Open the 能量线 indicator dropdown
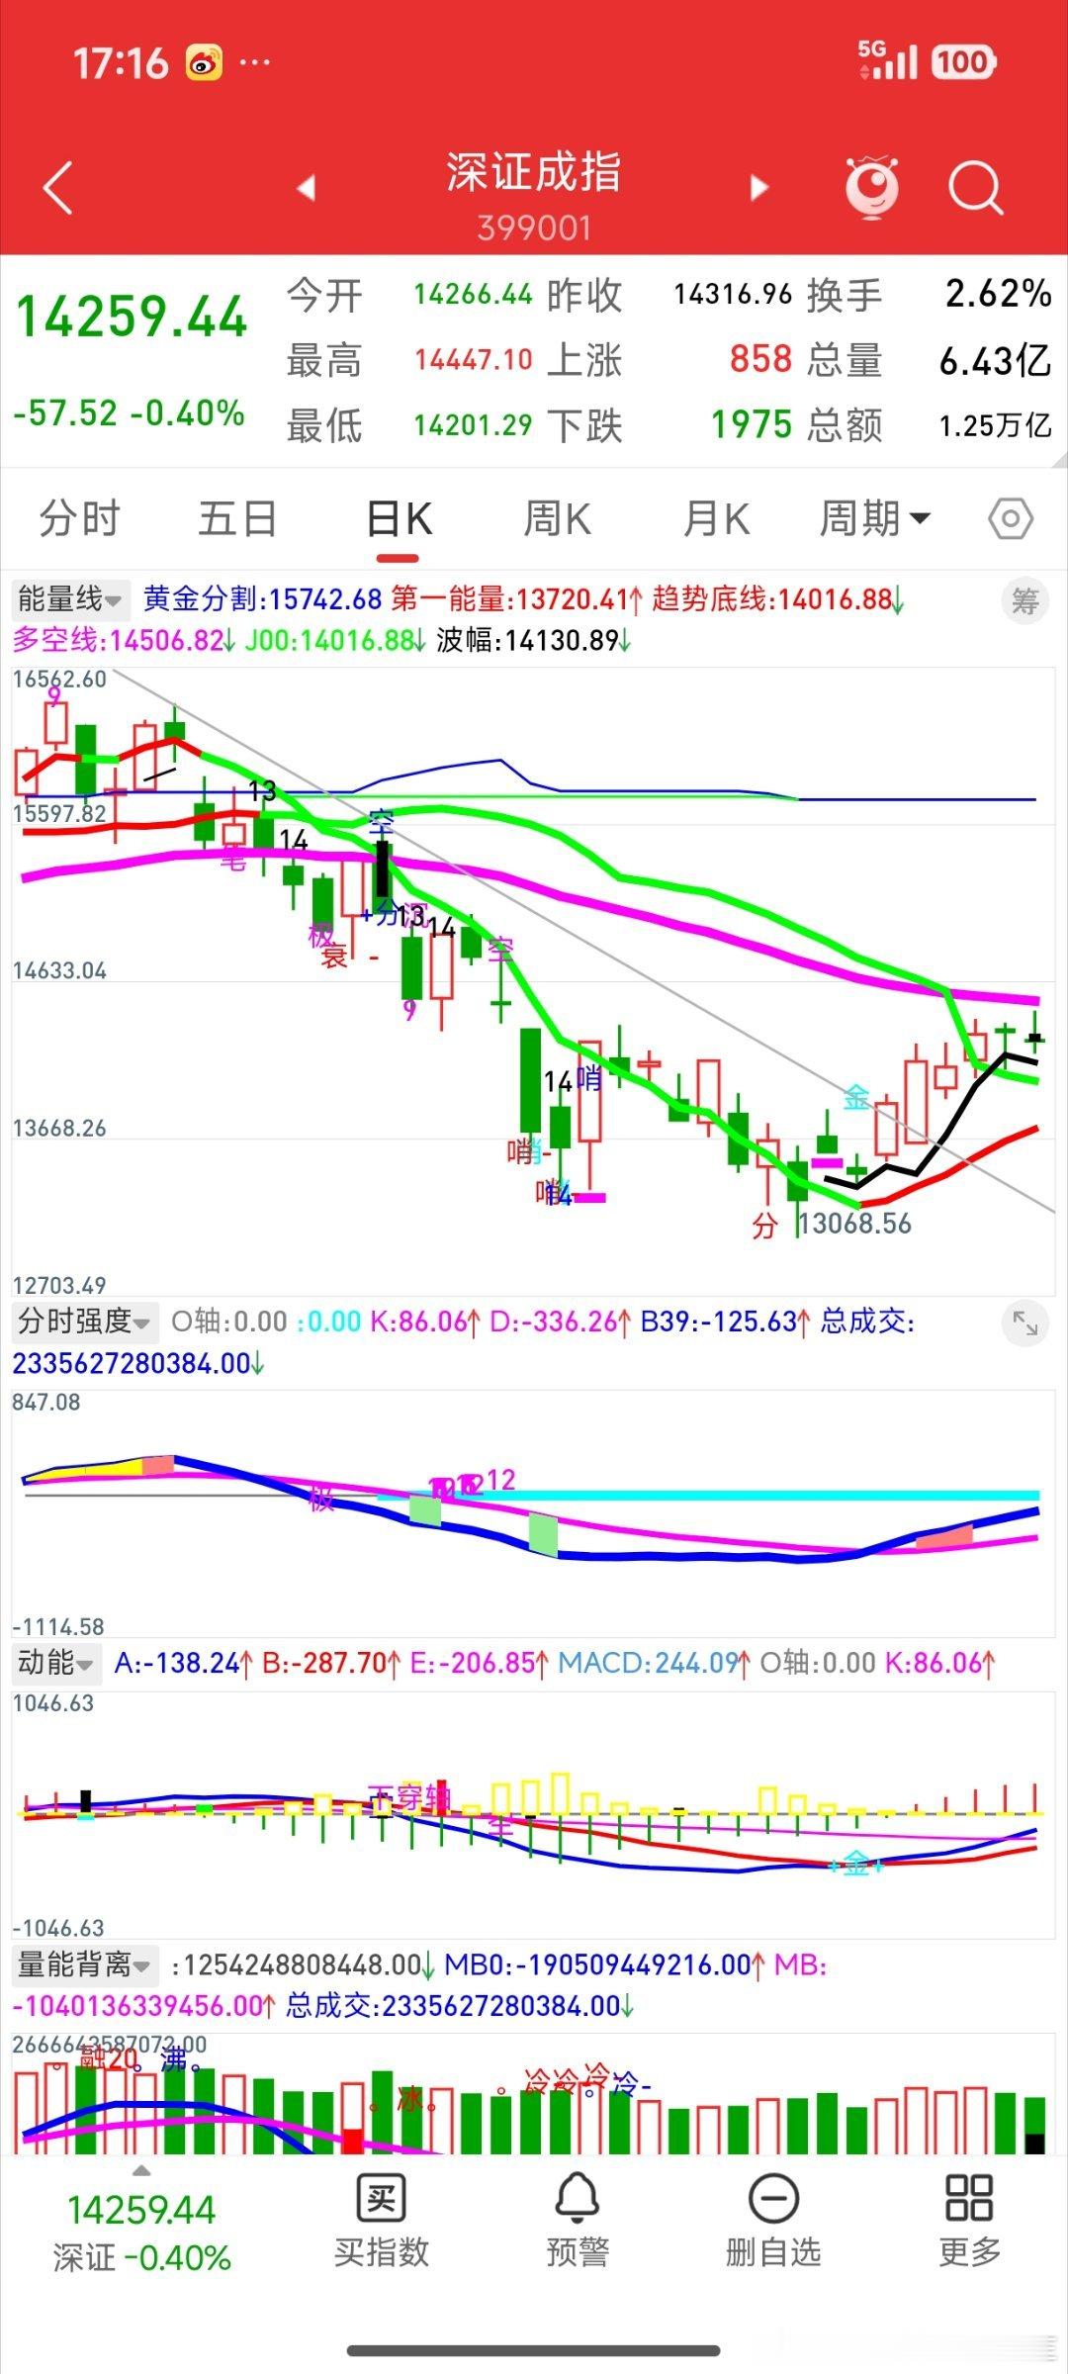 pos(69,598)
